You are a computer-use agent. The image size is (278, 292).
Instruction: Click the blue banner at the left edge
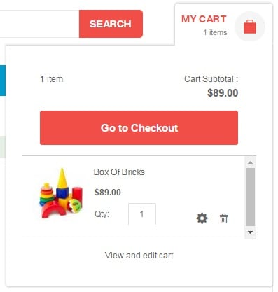3,81
